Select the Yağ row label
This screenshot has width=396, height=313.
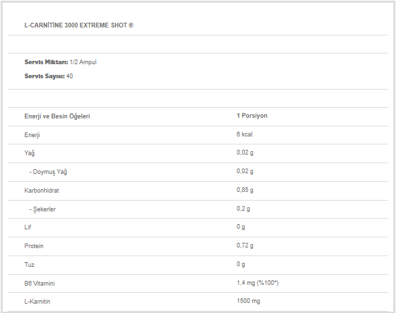pos(29,153)
